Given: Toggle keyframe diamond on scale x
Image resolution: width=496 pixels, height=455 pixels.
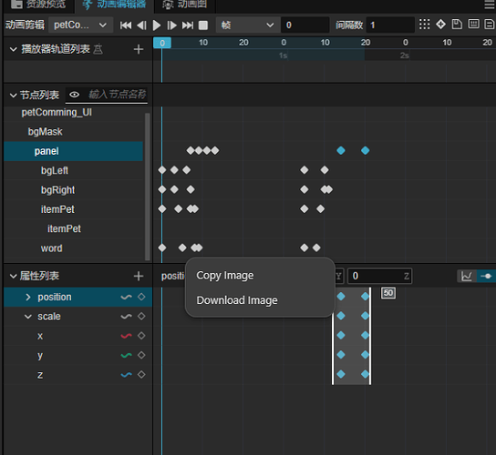Looking at the screenshot, I should pyautogui.click(x=141, y=336).
